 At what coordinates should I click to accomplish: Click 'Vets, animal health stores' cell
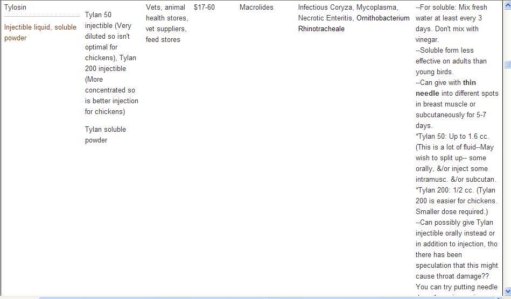click(166, 13)
